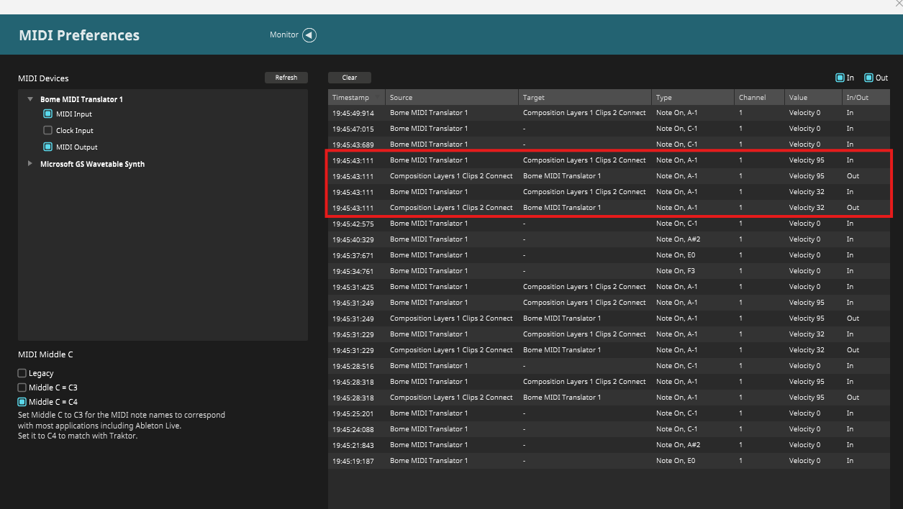903x509 pixels.
Task: Close the MIDI Preferences window
Action: 897,4
